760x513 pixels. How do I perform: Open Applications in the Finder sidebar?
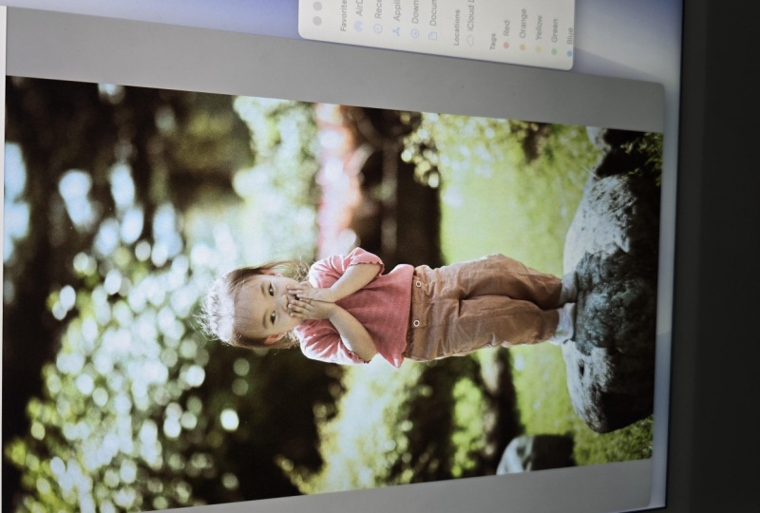396,18
